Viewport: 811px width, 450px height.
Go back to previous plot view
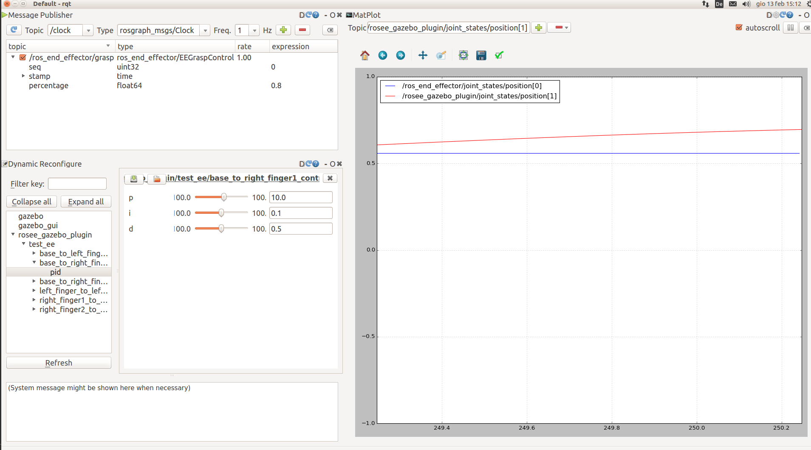pyautogui.click(x=383, y=55)
